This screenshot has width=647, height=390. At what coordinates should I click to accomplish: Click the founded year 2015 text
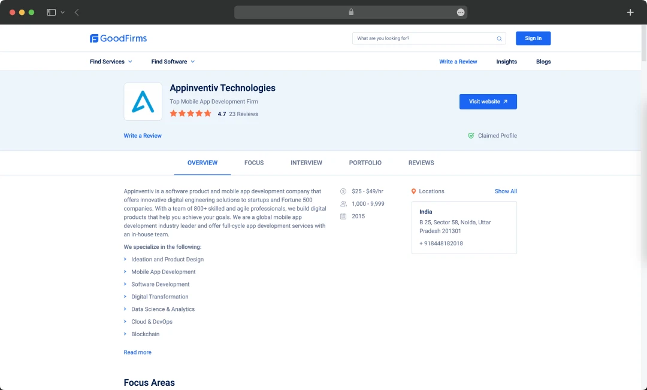tap(358, 216)
